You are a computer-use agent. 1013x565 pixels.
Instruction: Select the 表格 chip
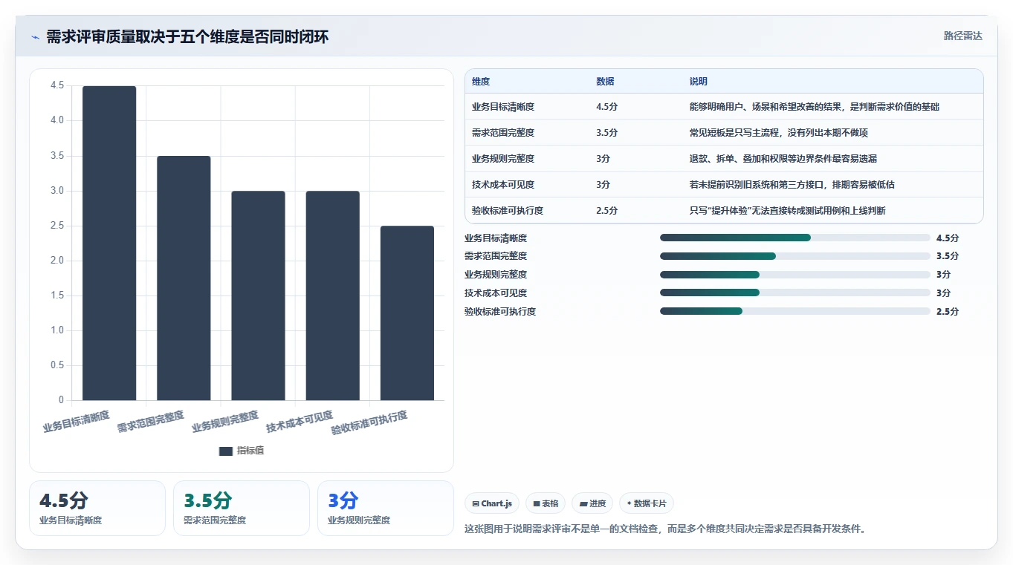[x=546, y=503]
